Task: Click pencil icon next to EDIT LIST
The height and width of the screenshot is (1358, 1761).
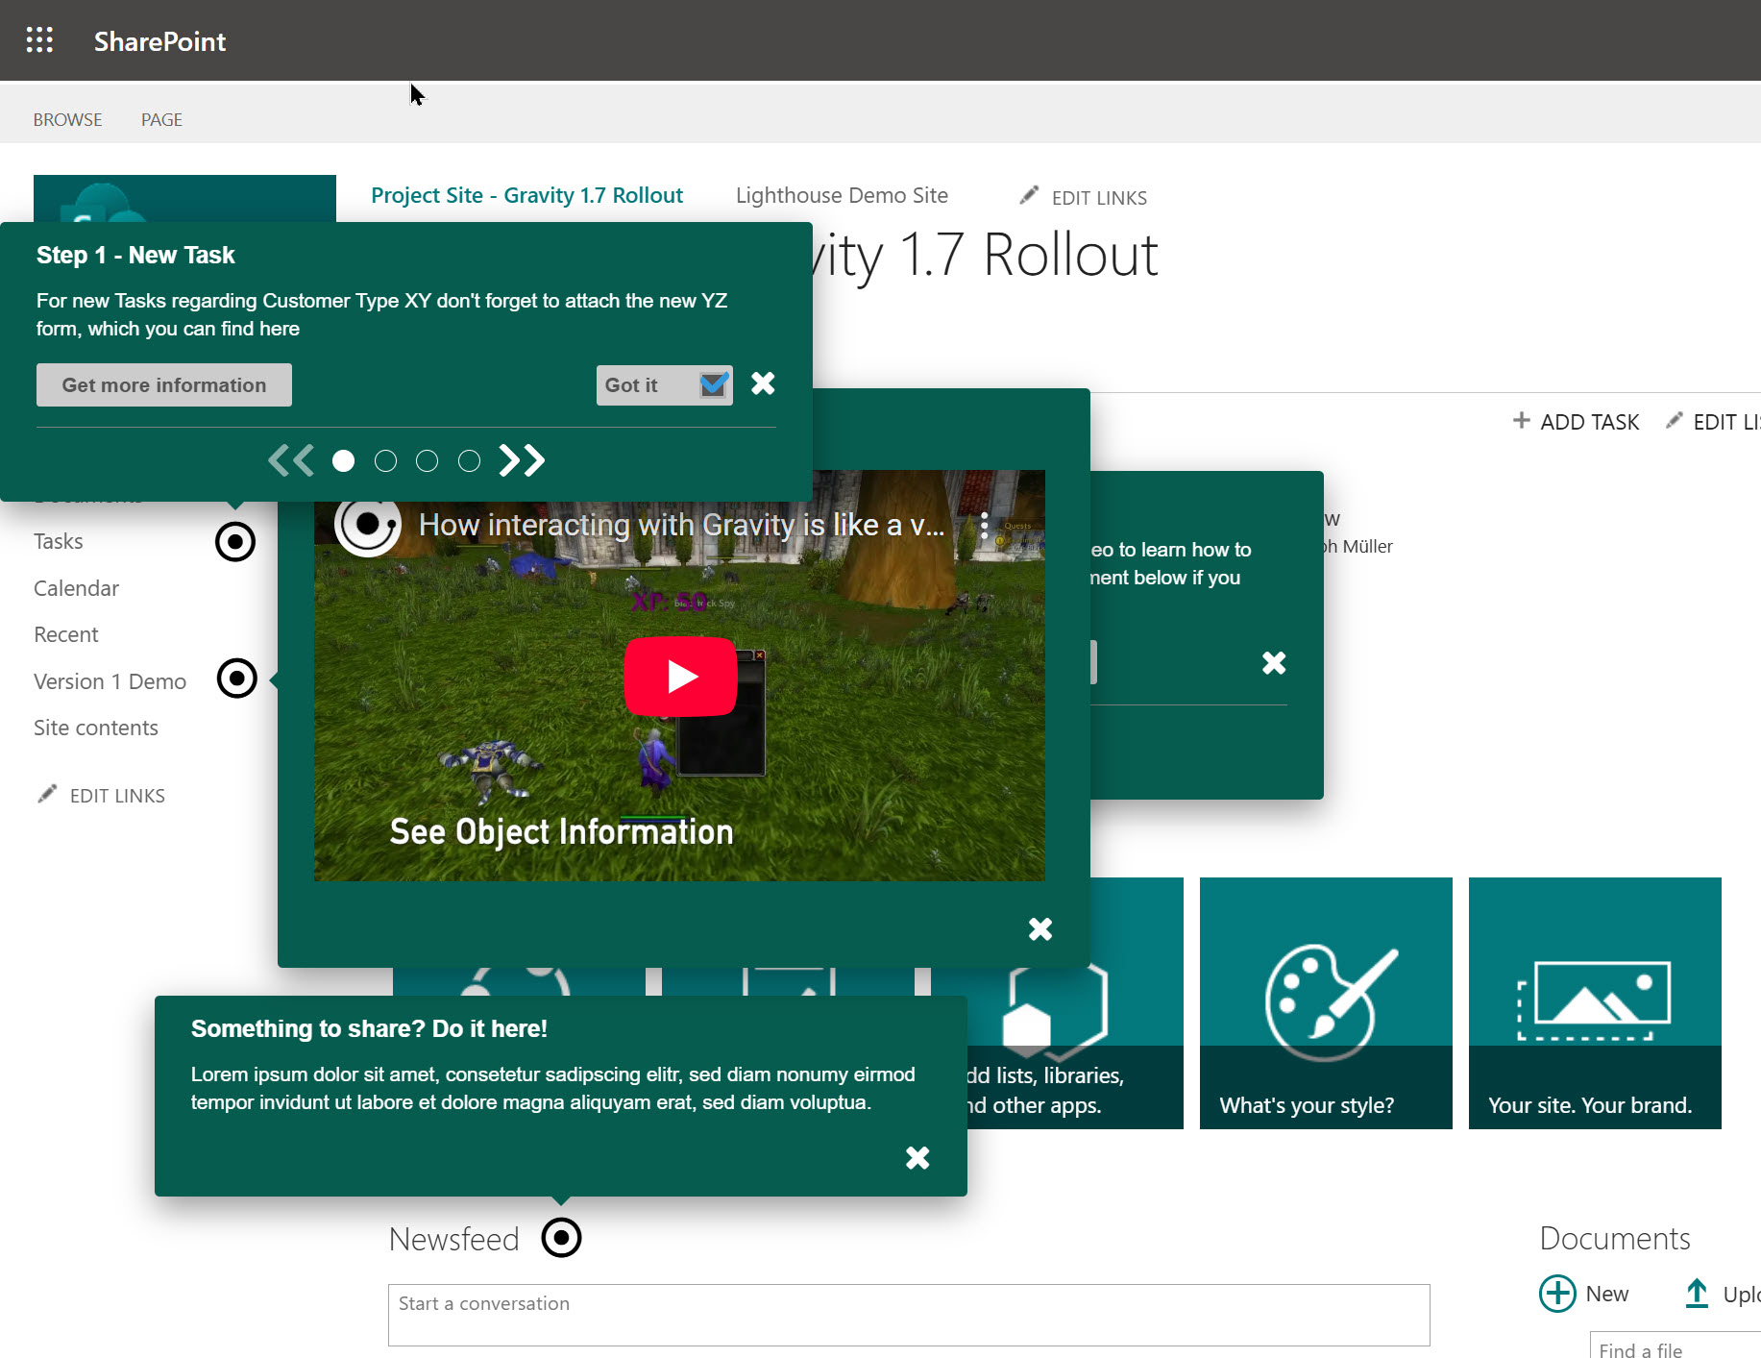Action: 1675,420
